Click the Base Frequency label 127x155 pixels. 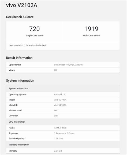coord(17,139)
